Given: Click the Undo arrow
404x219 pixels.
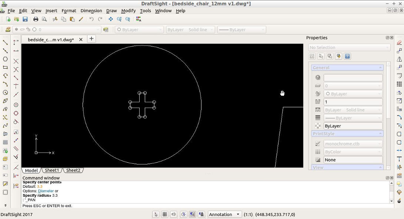Looking at the screenshot, I should 91,19.
